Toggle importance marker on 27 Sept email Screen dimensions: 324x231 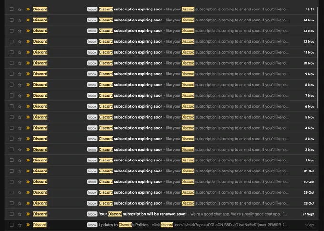point(28,214)
